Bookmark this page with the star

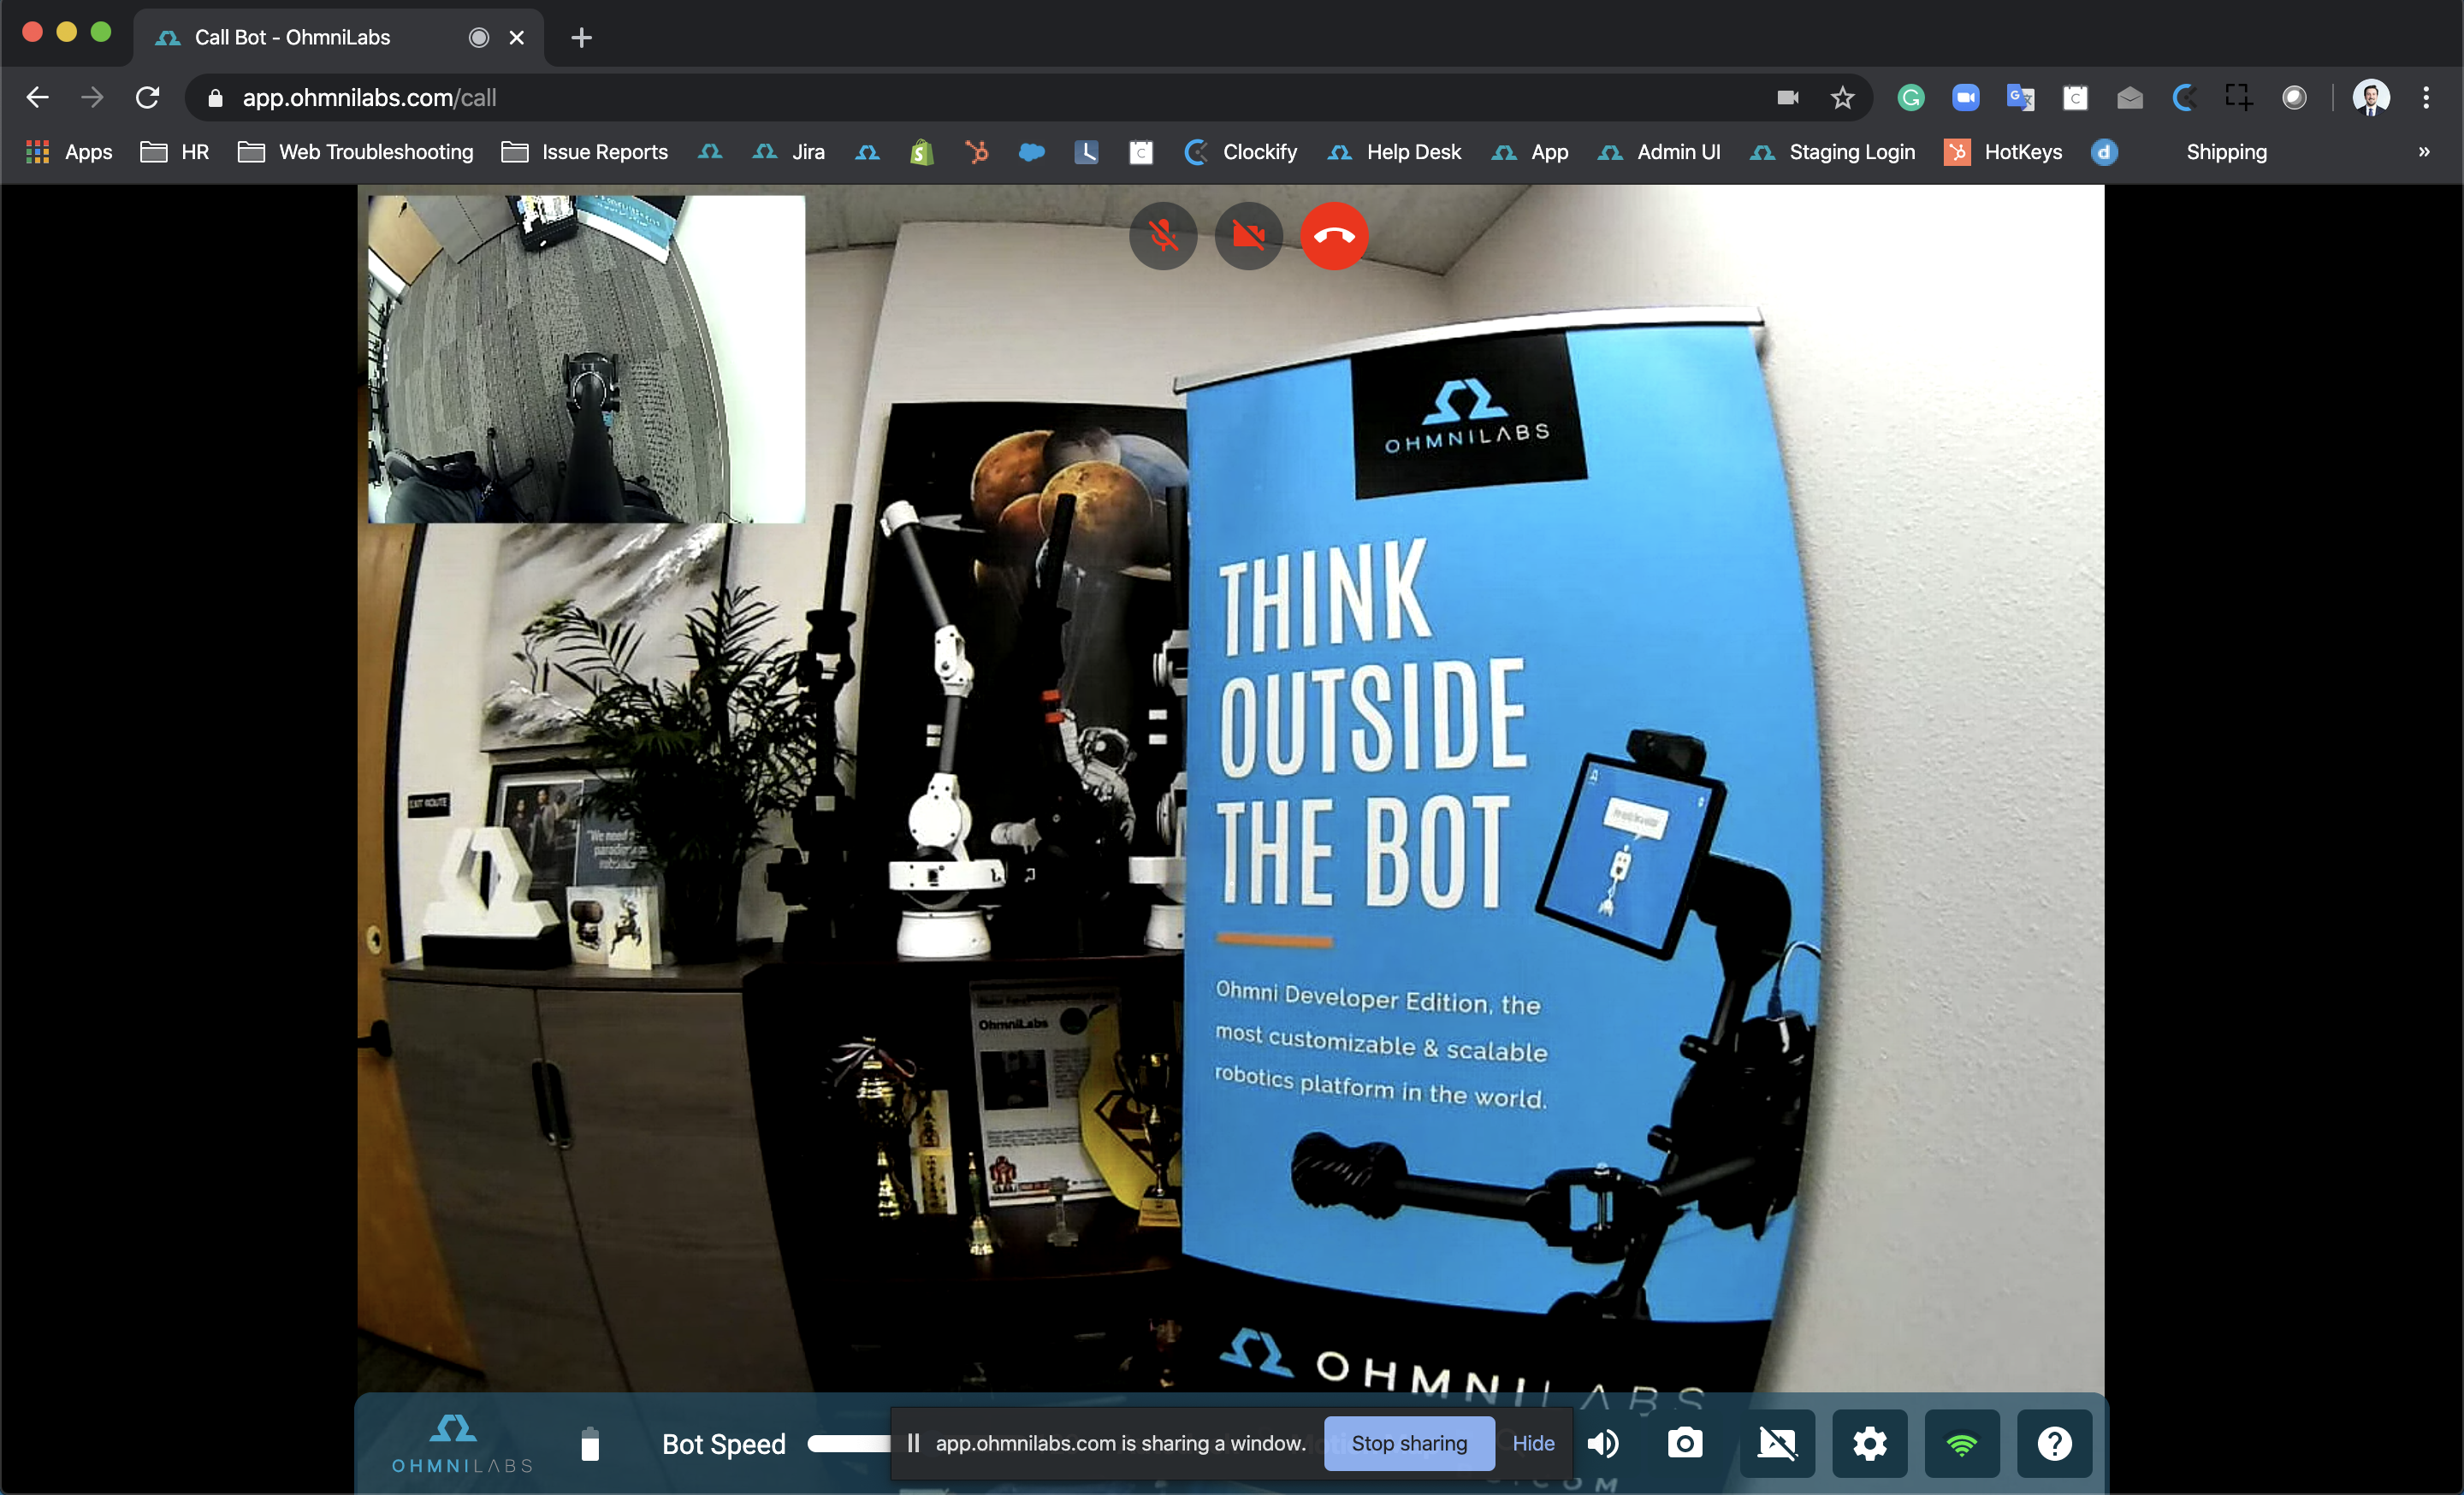coord(1842,97)
